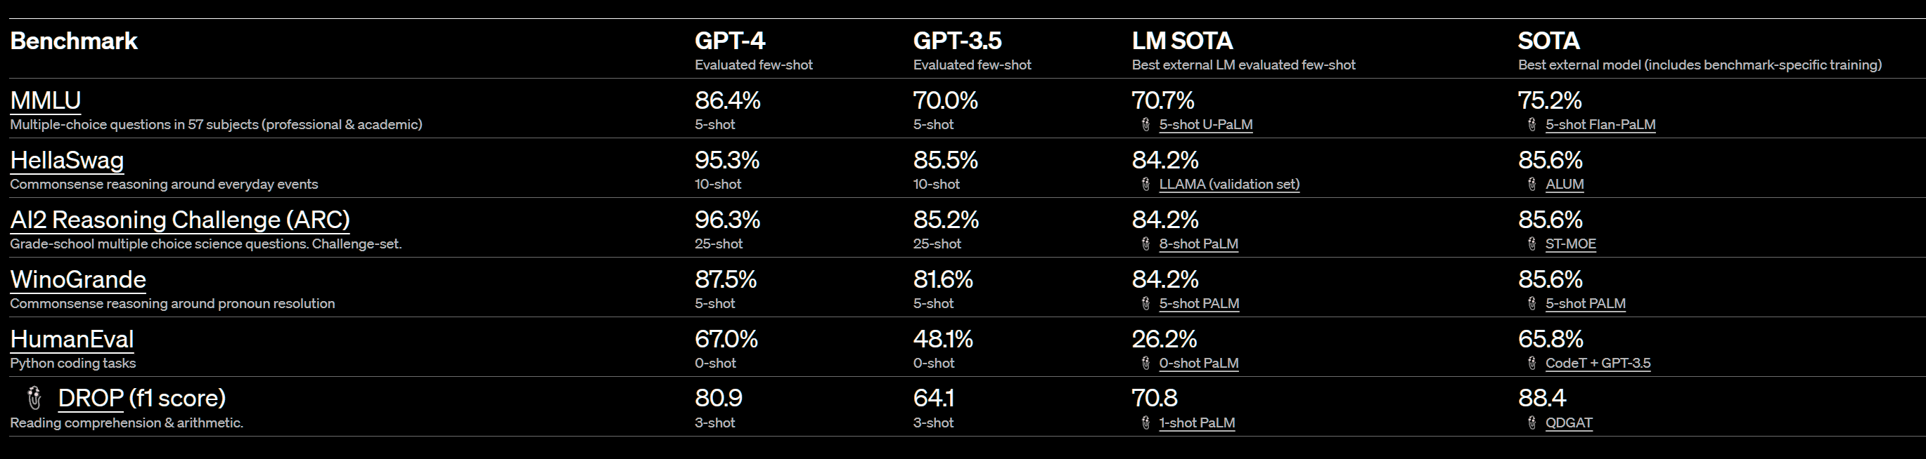Viewport: 1926px width, 459px height.
Task: Click the paperclip icon beside 0-shot PaLM
Action: tap(1145, 364)
